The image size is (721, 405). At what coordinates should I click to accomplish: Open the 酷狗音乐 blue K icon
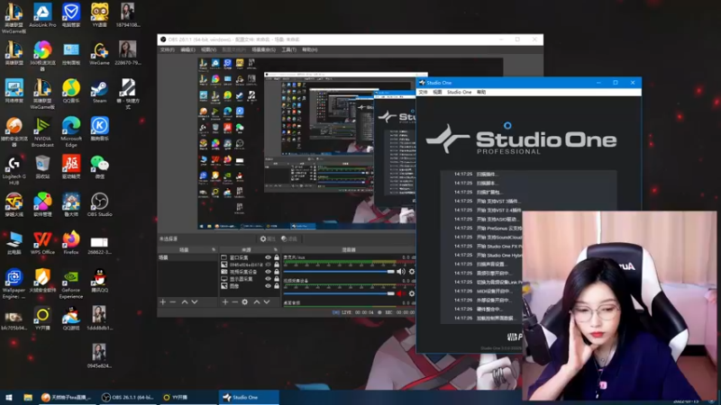pos(99,129)
